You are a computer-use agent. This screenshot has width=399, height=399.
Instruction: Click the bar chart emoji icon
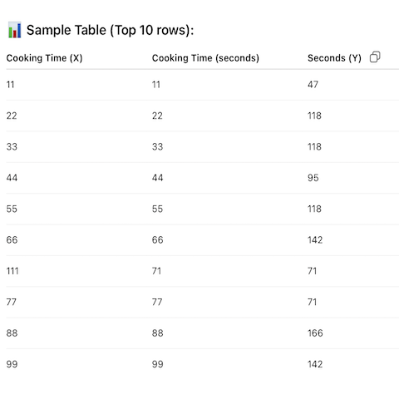point(14,30)
